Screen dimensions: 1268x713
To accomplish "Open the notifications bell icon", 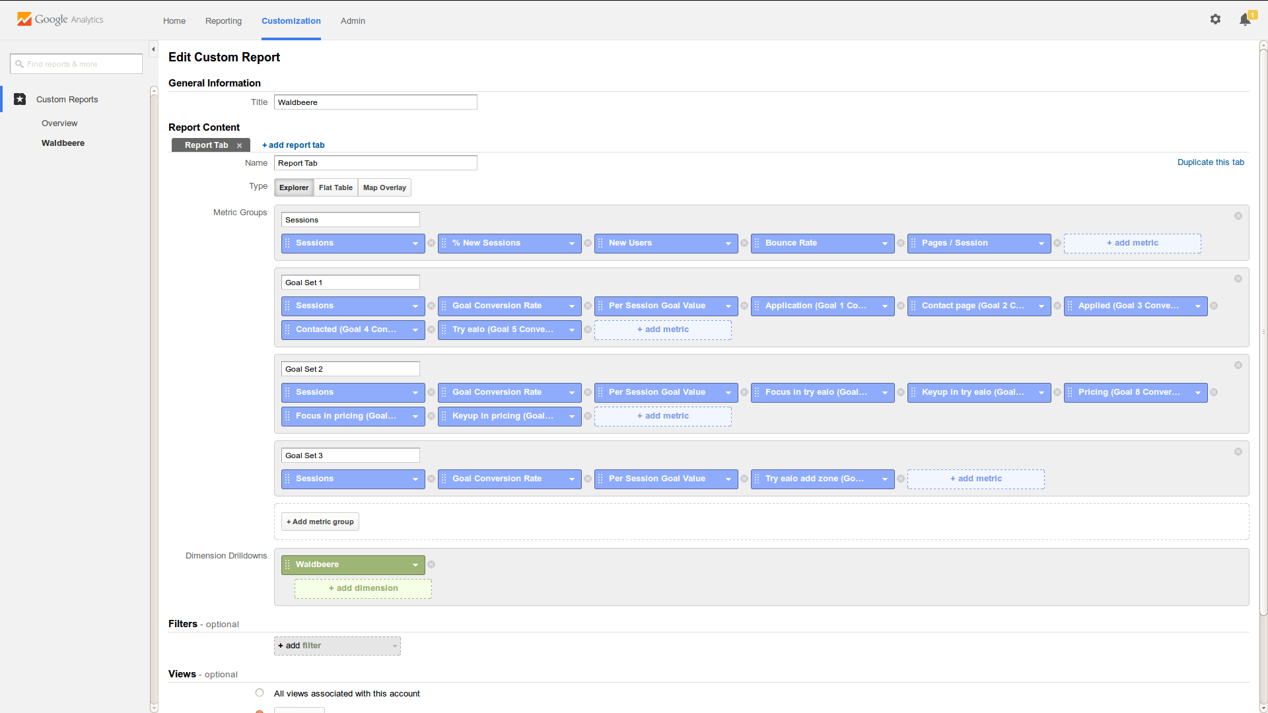I will [x=1245, y=20].
